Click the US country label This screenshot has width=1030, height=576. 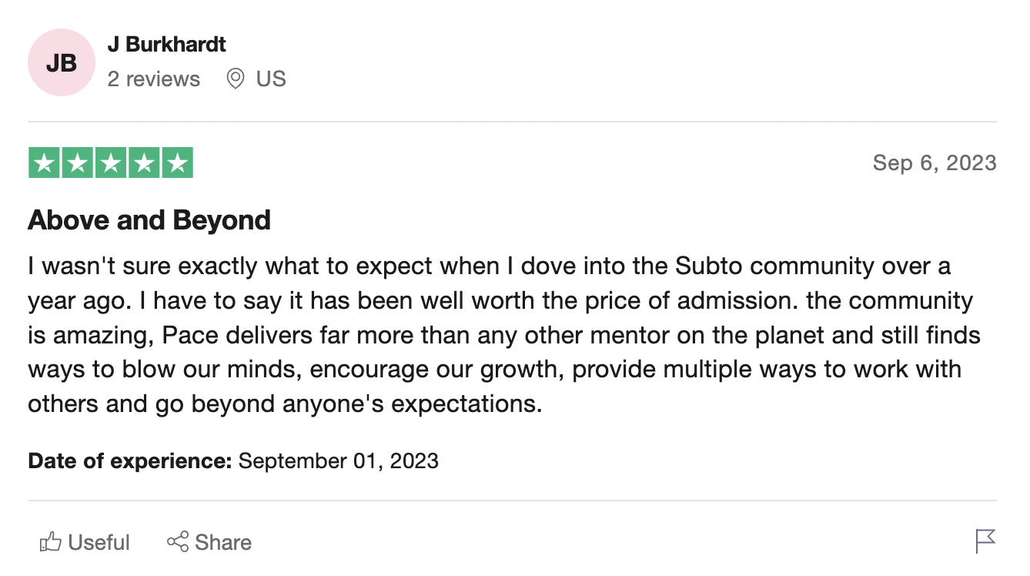click(271, 79)
